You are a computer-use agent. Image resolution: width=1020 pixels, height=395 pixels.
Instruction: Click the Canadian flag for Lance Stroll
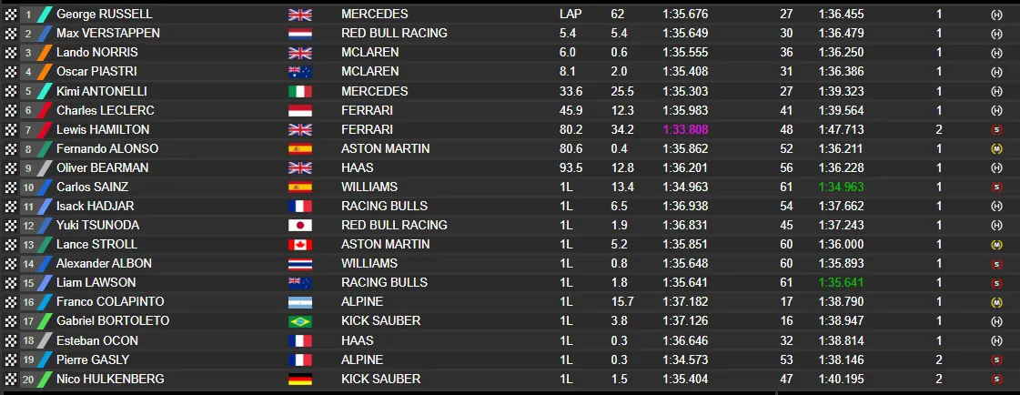tap(300, 244)
